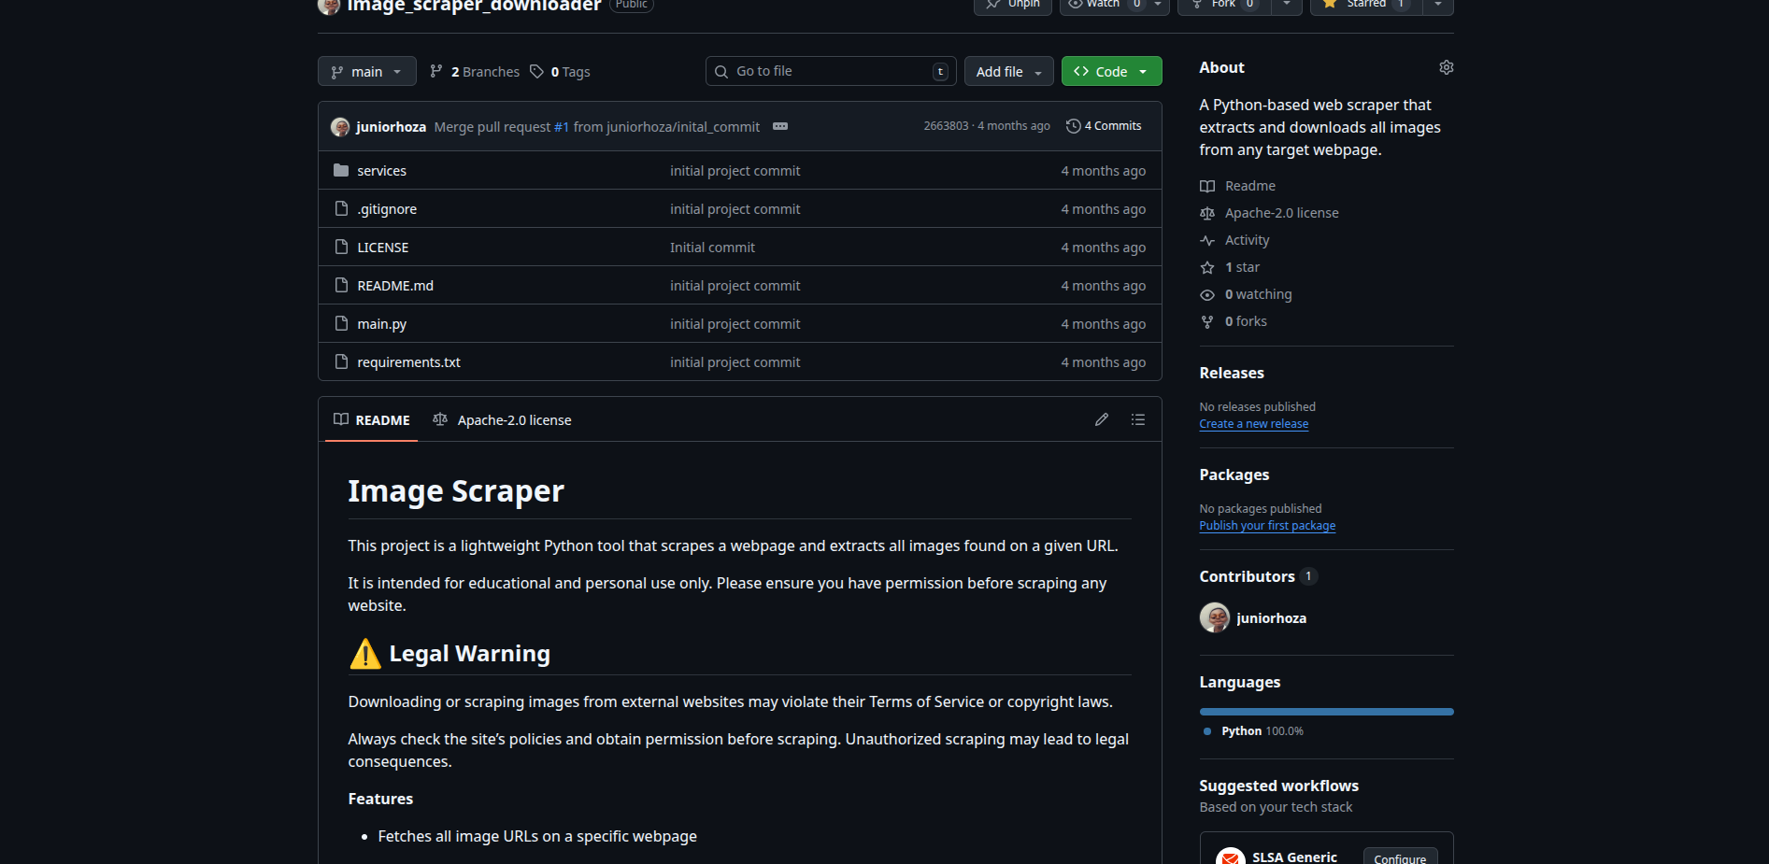Click the Apache-2.0 license scales icon
The width and height of the screenshot is (1769, 864).
click(1207, 213)
